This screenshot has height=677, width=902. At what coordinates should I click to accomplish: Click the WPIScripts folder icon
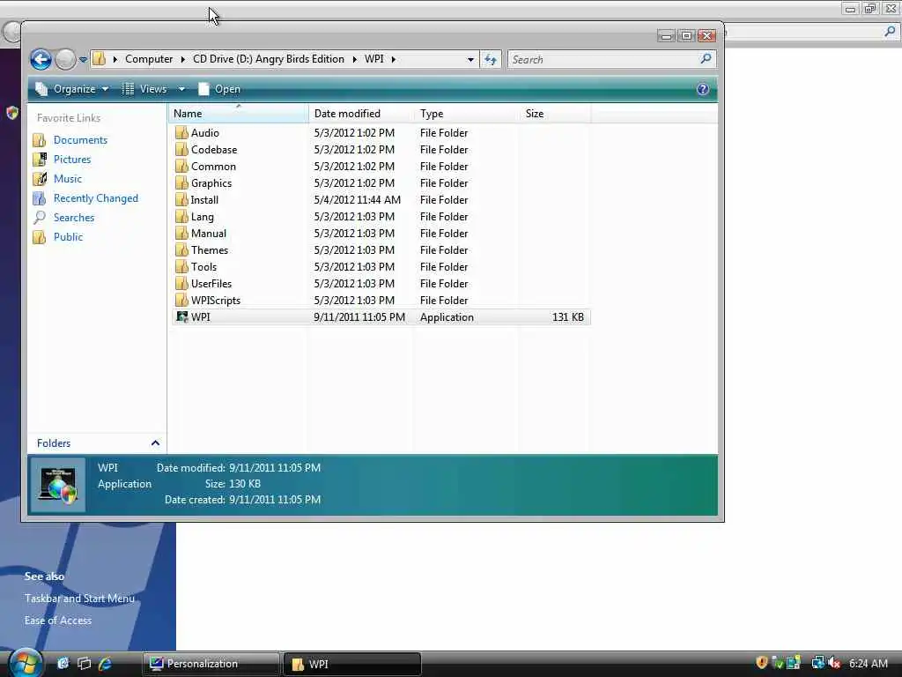pyautogui.click(x=181, y=300)
